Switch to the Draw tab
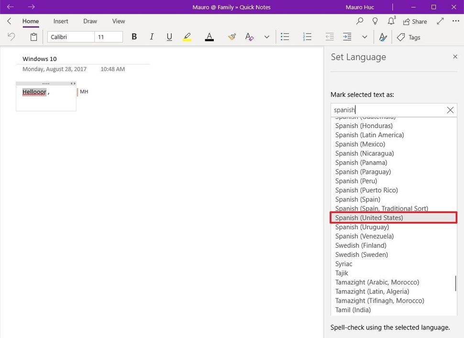The height and width of the screenshot is (338, 464). click(89, 21)
